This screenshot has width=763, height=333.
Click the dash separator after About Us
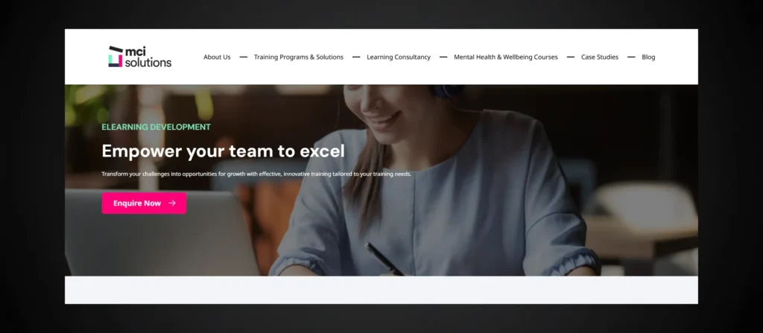coord(244,57)
